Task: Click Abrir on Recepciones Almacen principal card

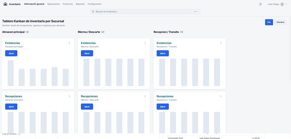Action: tap(11, 107)
